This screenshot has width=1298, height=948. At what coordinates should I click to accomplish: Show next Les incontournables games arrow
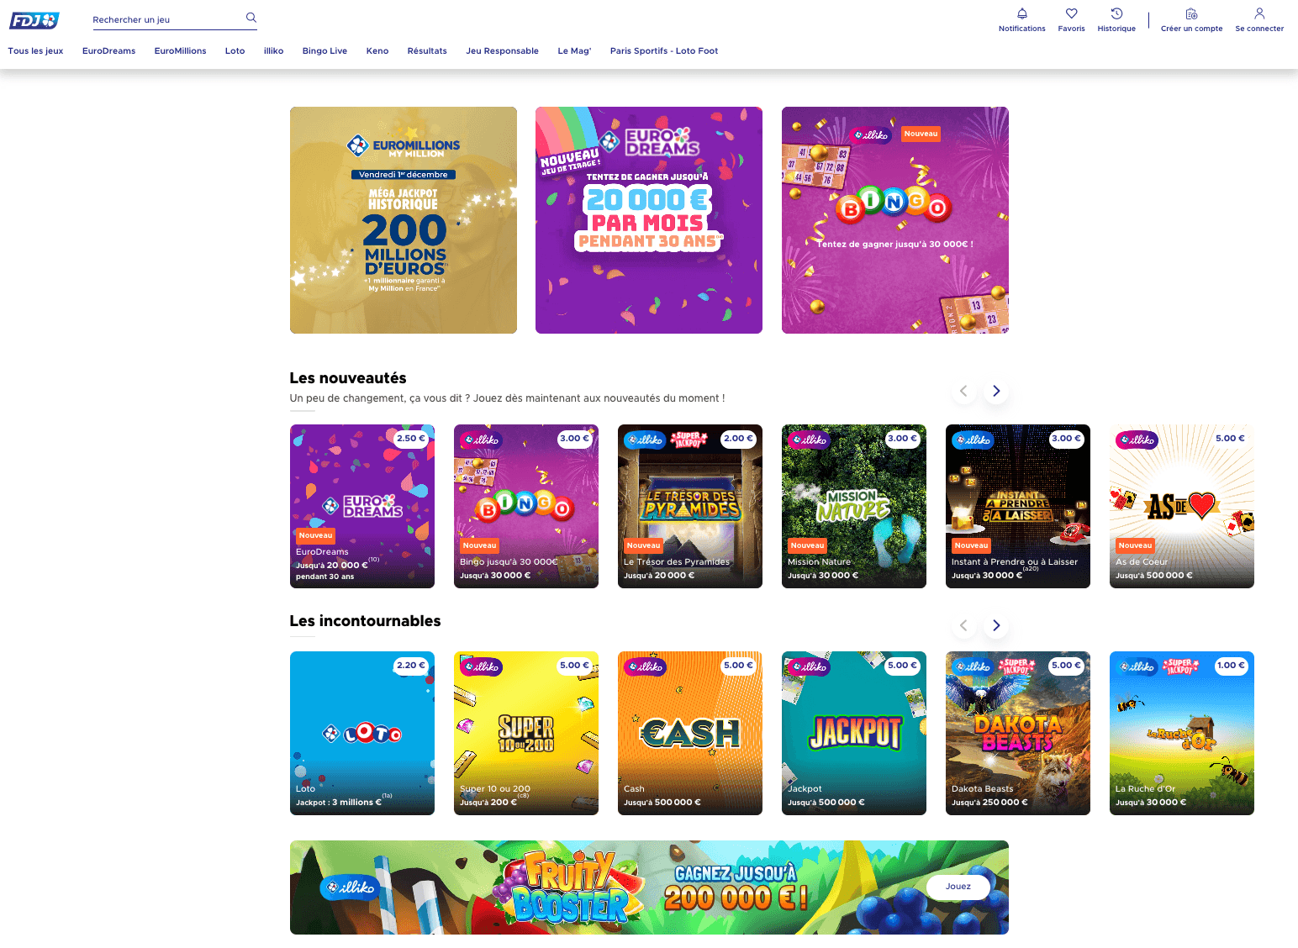[996, 625]
